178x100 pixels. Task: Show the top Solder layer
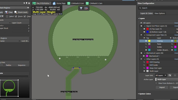coord(146,47)
